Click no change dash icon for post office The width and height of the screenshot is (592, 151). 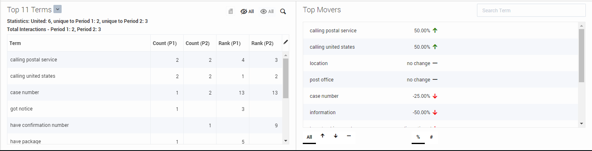click(x=435, y=80)
